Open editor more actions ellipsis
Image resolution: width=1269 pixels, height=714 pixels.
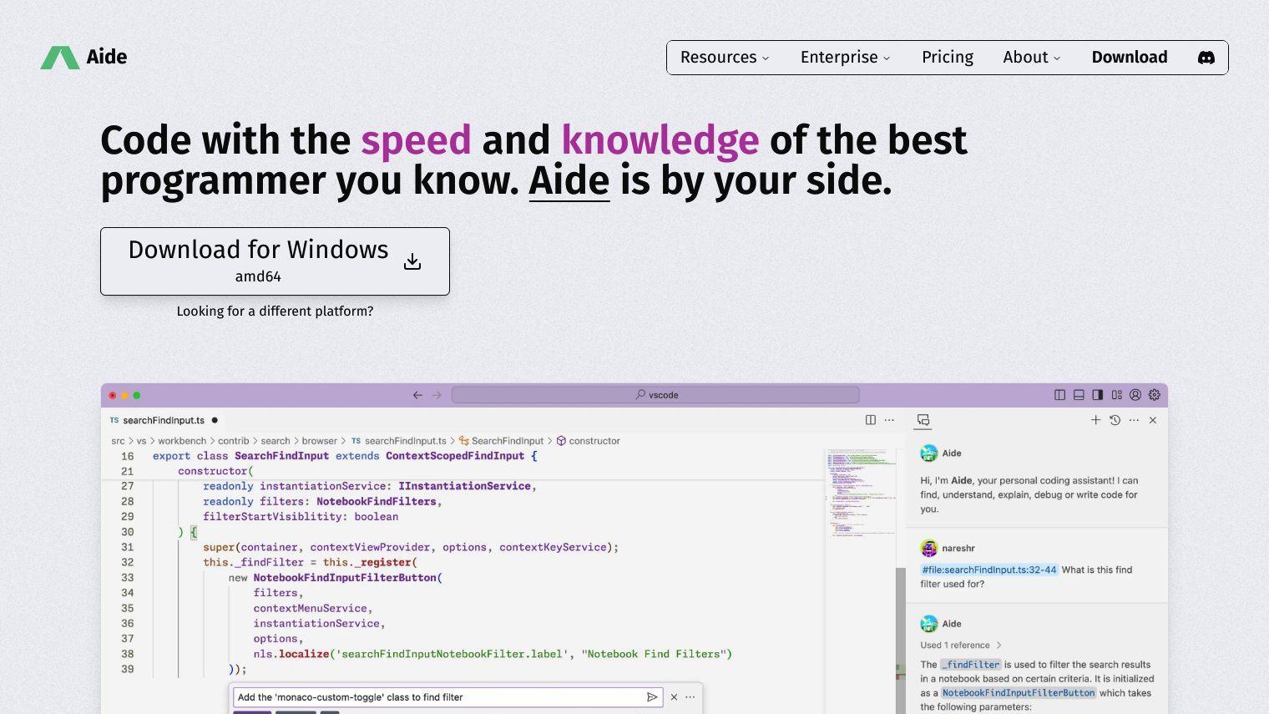(x=890, y=420)
